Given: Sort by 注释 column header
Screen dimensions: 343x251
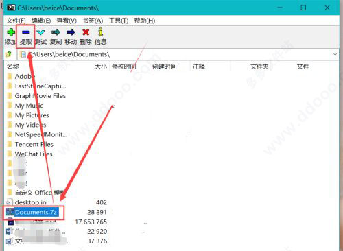Looking at the screenshot, I should (x=199, y=67).
